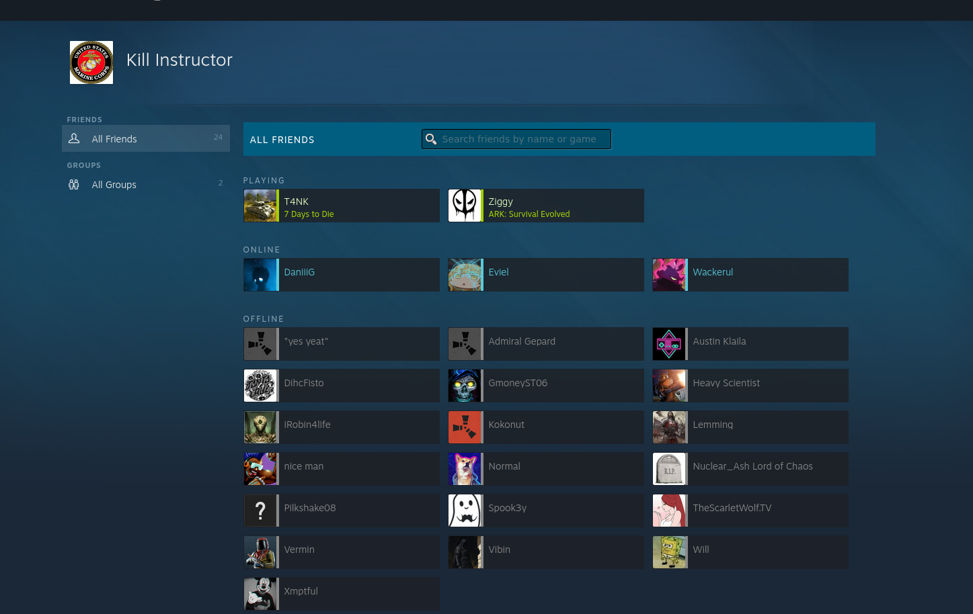
Task: Open Vermin friend name
Action: [299, 550]
